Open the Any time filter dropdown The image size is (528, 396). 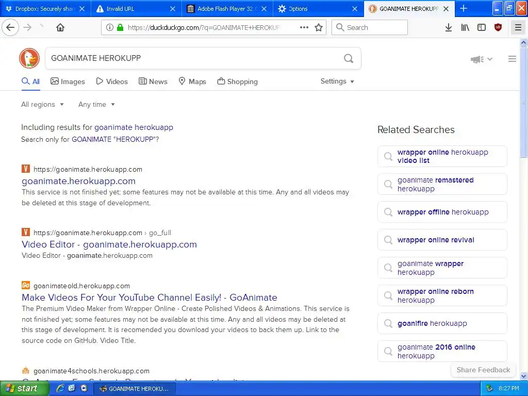[96, 104]
